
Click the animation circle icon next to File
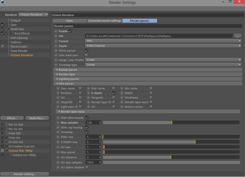[x=56, y=36]
